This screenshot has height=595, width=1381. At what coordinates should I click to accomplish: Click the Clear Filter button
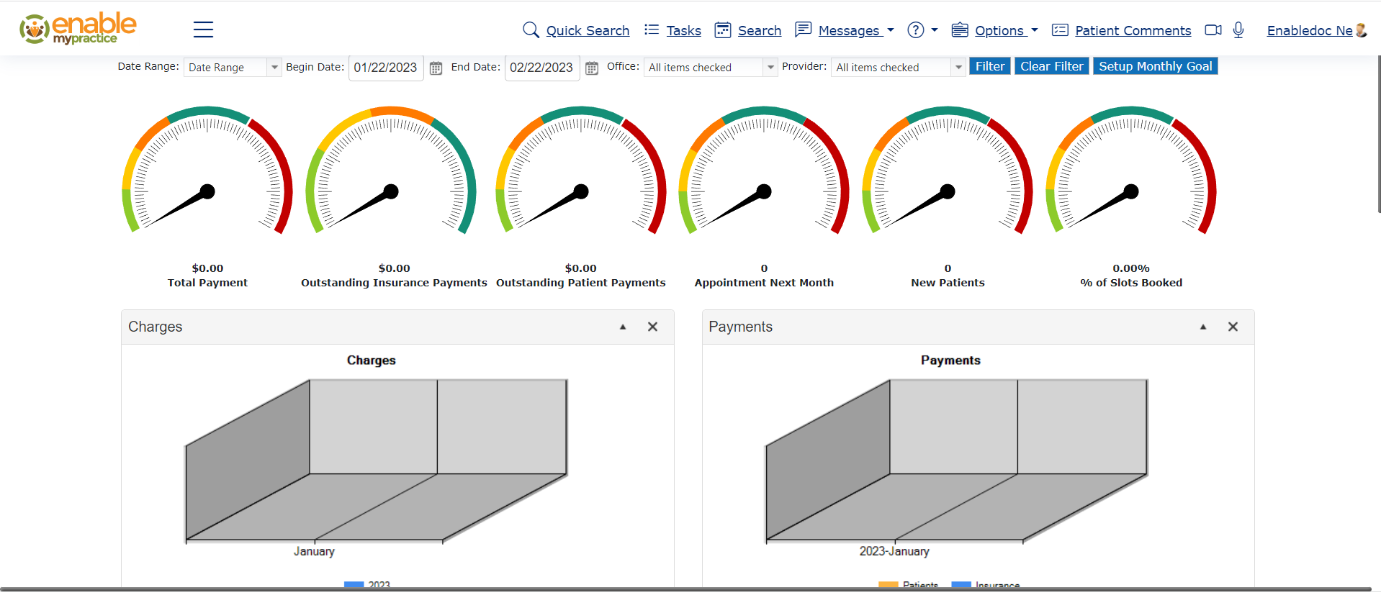click(x=1051, y=66)
